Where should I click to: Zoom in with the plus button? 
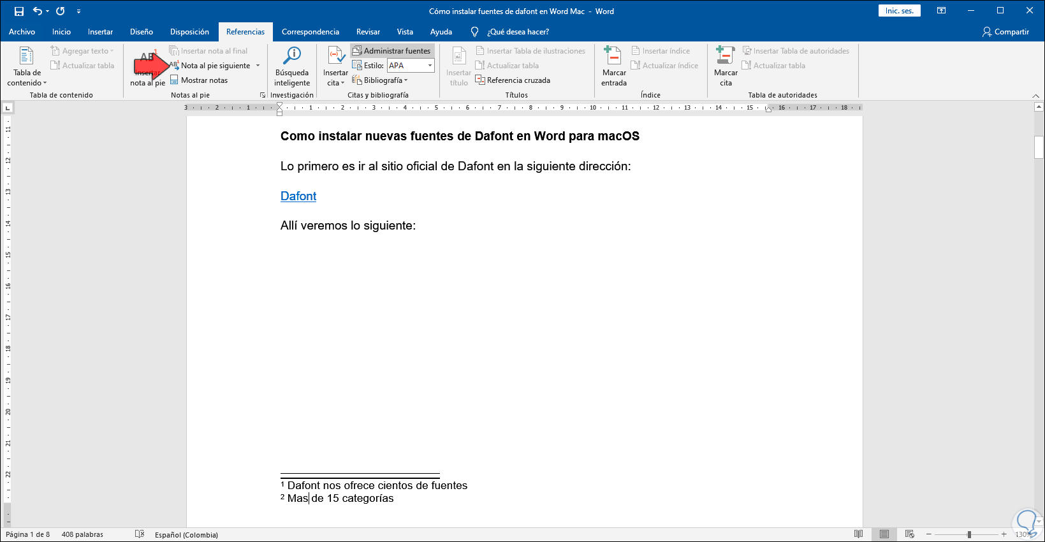click(1004, 534)
